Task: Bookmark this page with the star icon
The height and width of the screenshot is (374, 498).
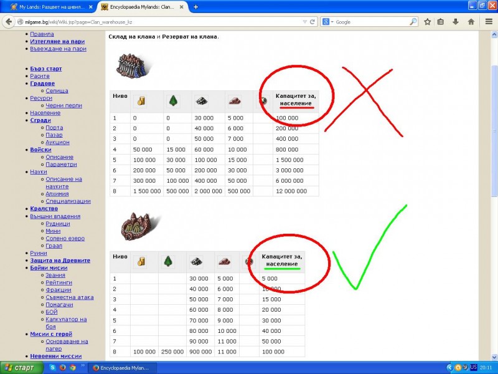Action: pos(428,21)
